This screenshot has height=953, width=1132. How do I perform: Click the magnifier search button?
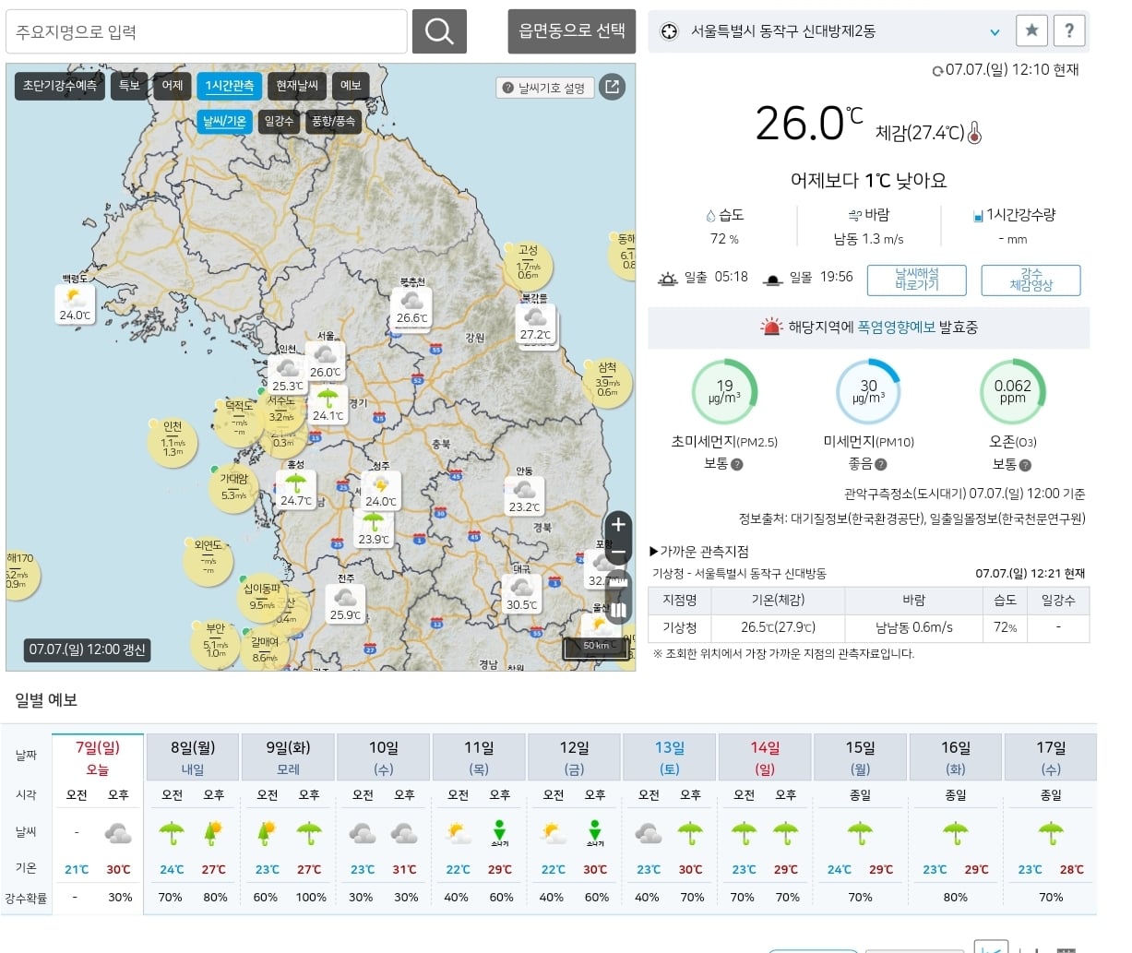(439, 32)
